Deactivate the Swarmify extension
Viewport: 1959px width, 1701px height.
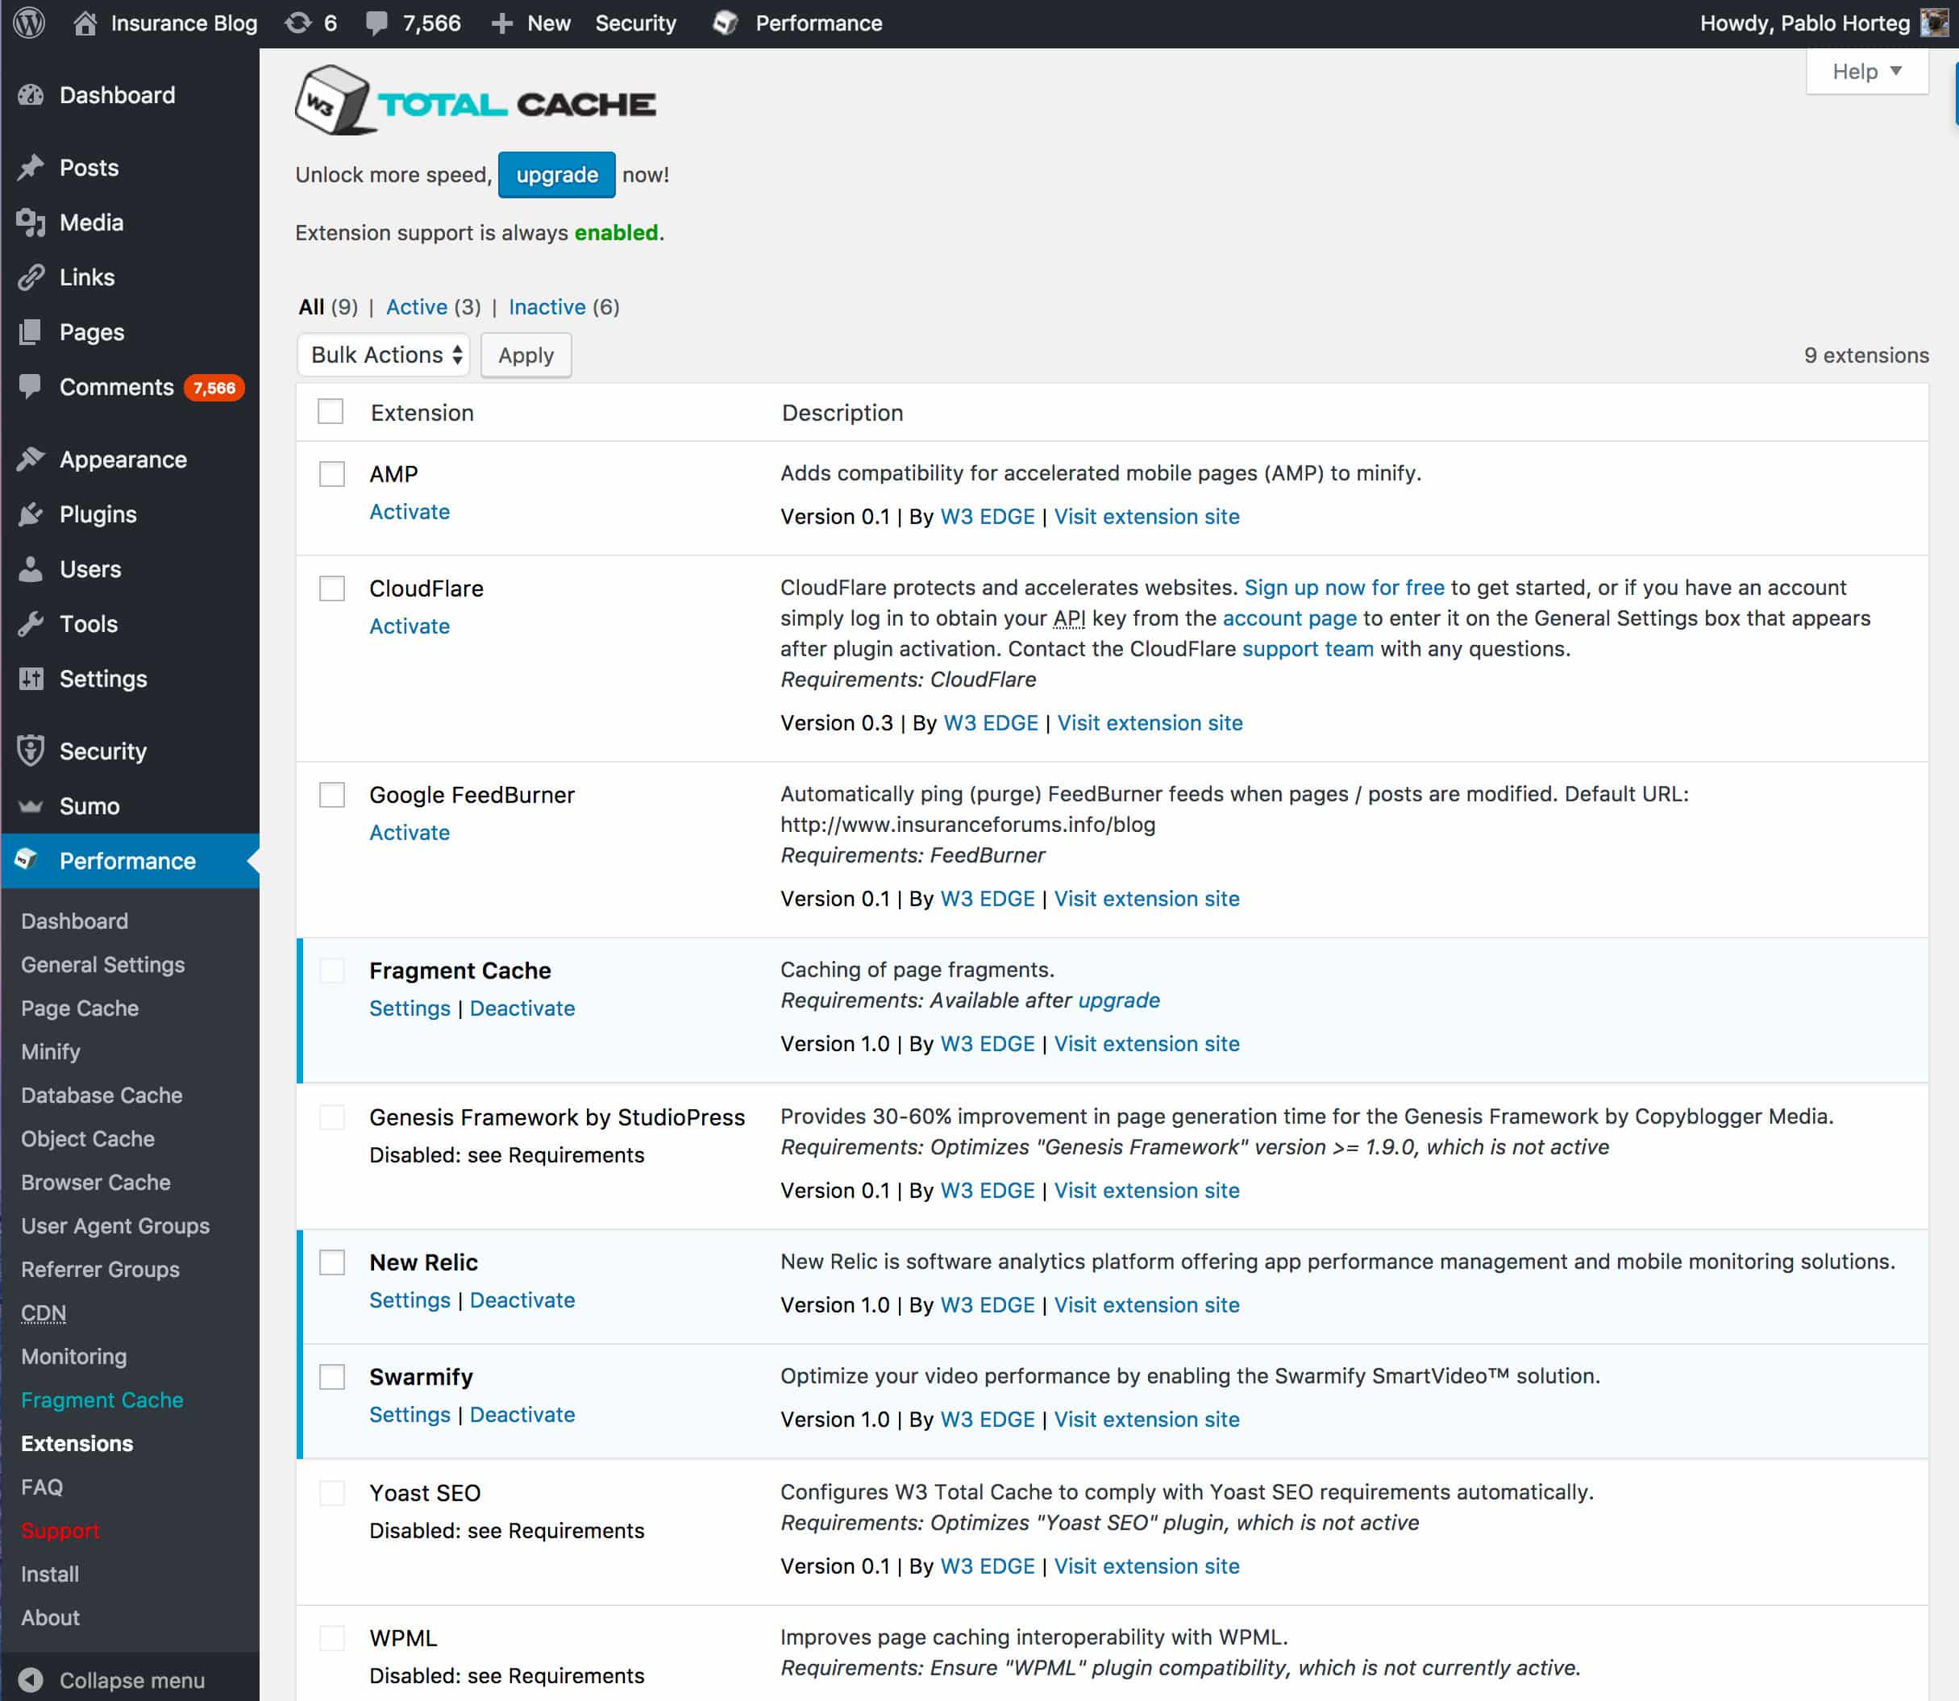522,1414
